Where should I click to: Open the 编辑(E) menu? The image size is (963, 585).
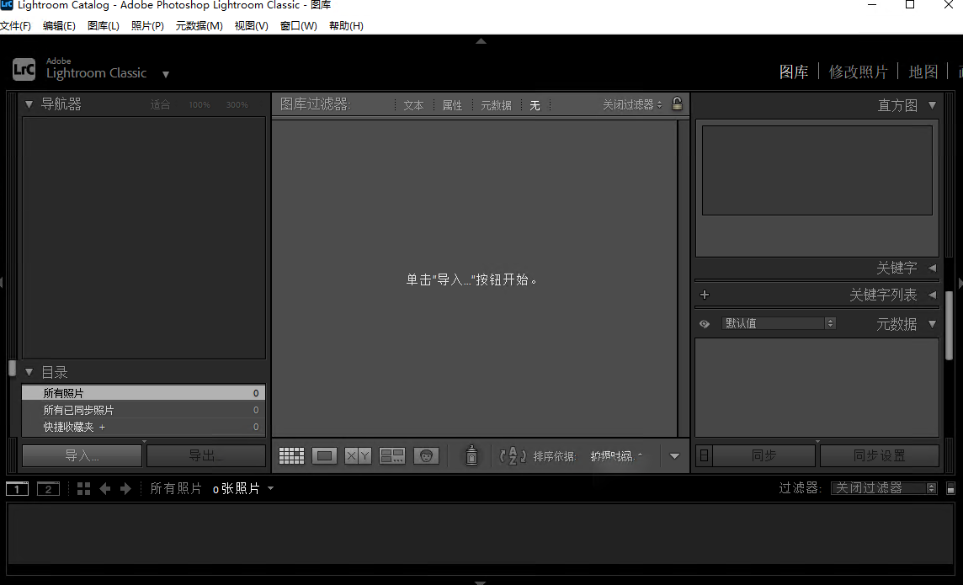(59, 26)
